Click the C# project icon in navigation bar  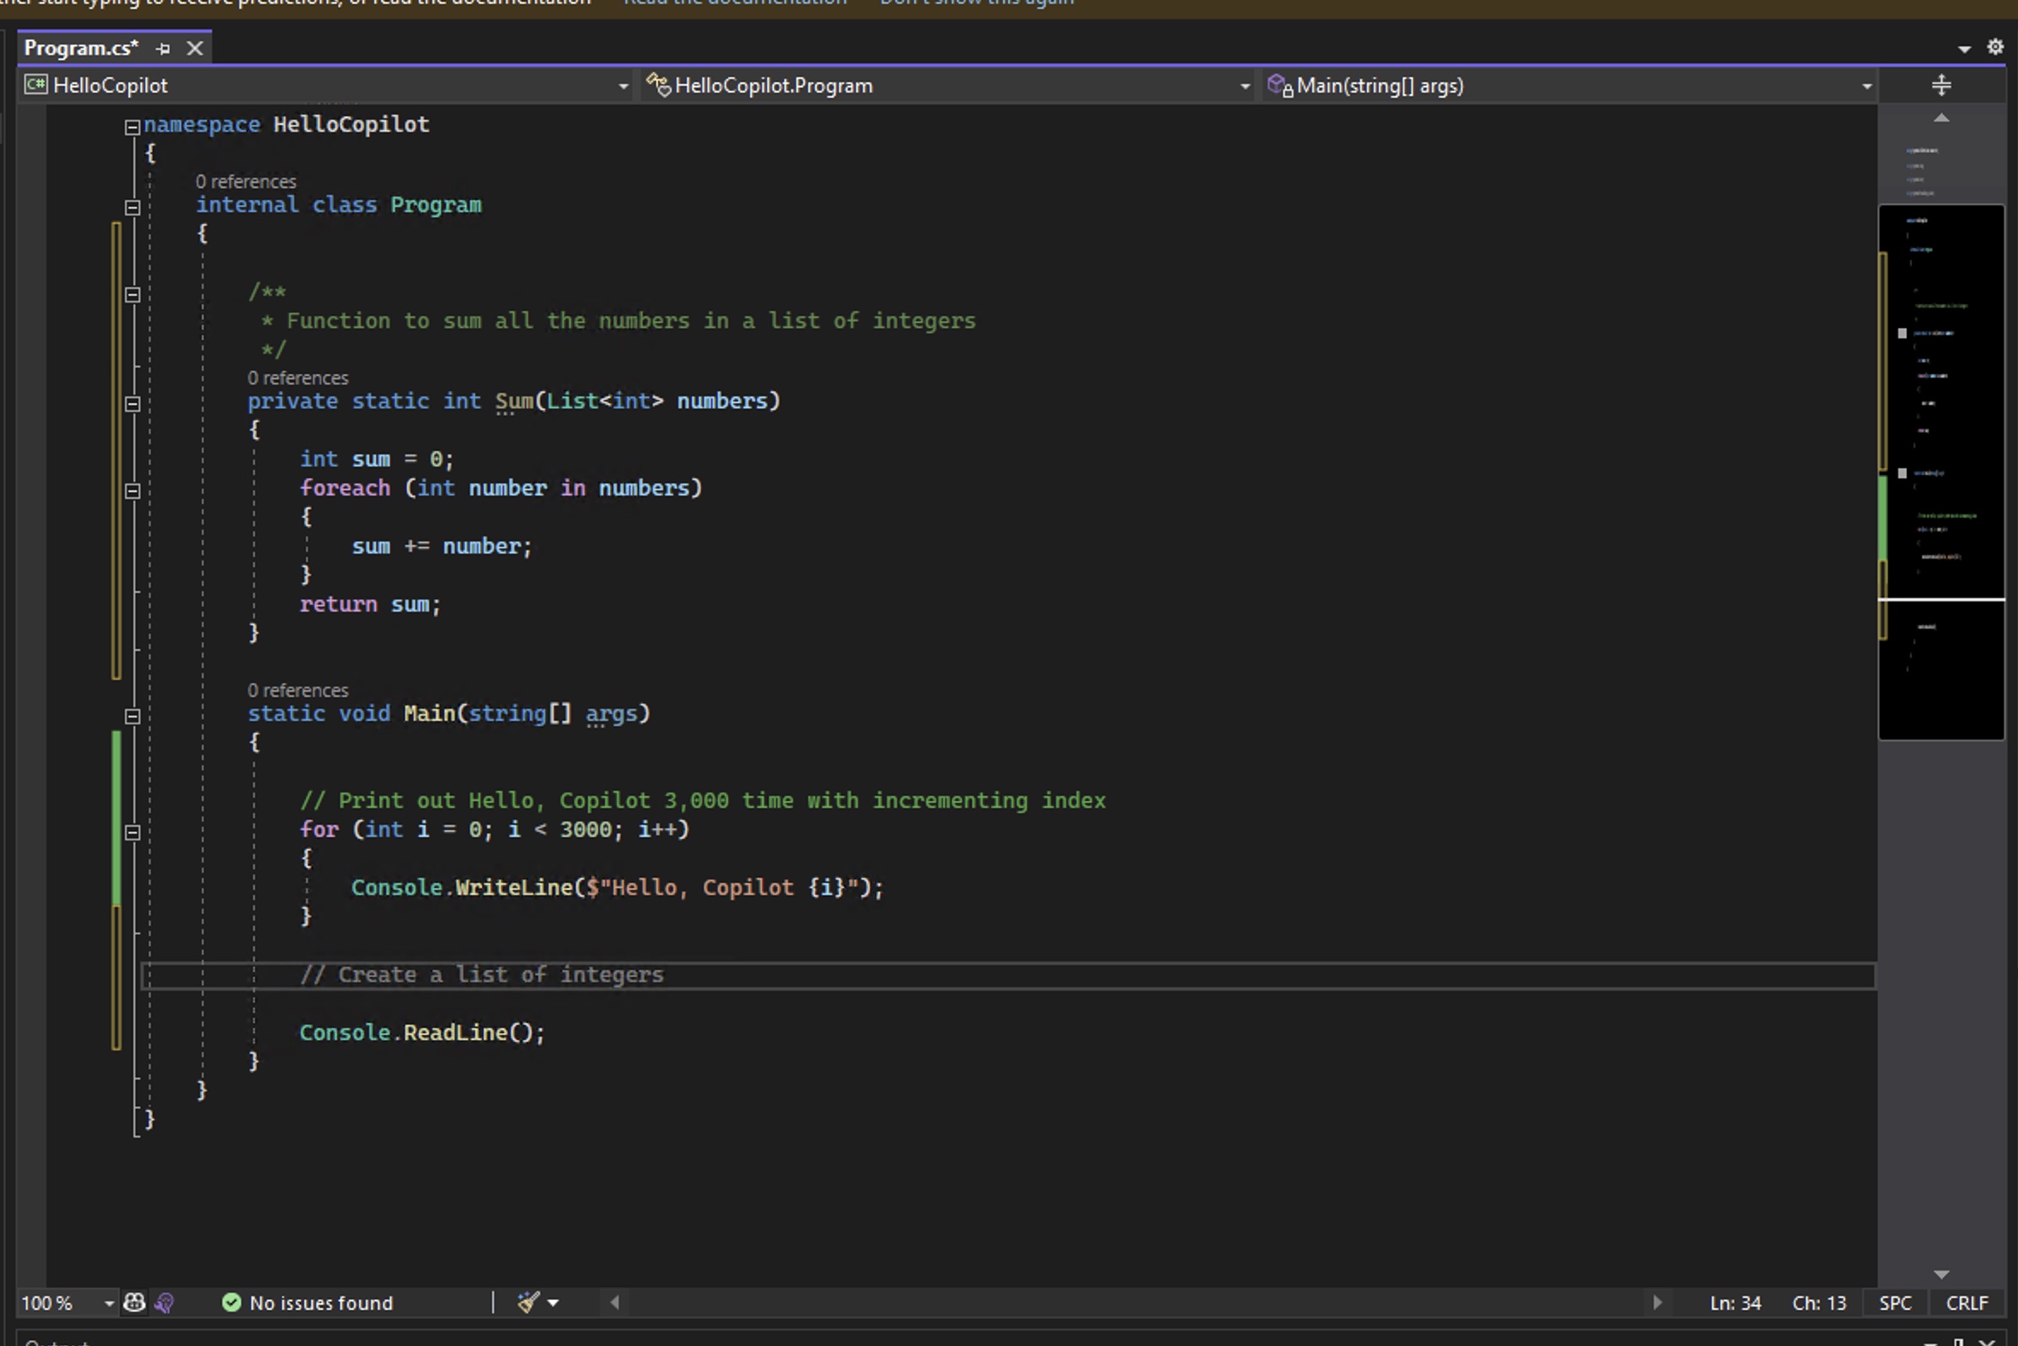point(35,84)
